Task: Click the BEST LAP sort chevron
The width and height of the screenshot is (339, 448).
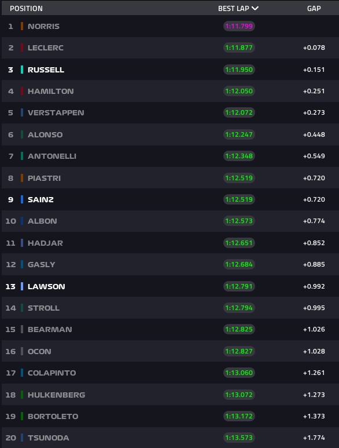Action: point(255,8)
